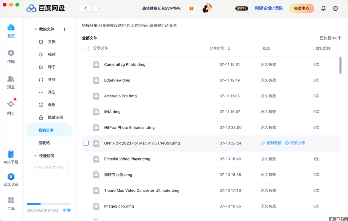This screenshot has width=348, height=221.
Task: Tick the select-all checkbox beside 分享文件
Action: 86,48
